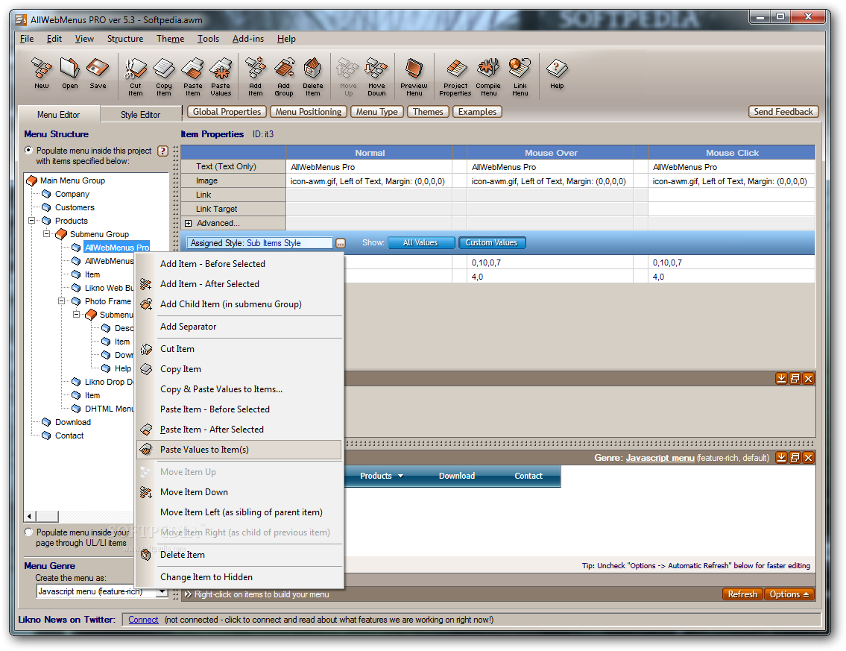This screenshot has height=651, width=846.
Task: Click the Menu Positioning button
Action: coord(309,112)
